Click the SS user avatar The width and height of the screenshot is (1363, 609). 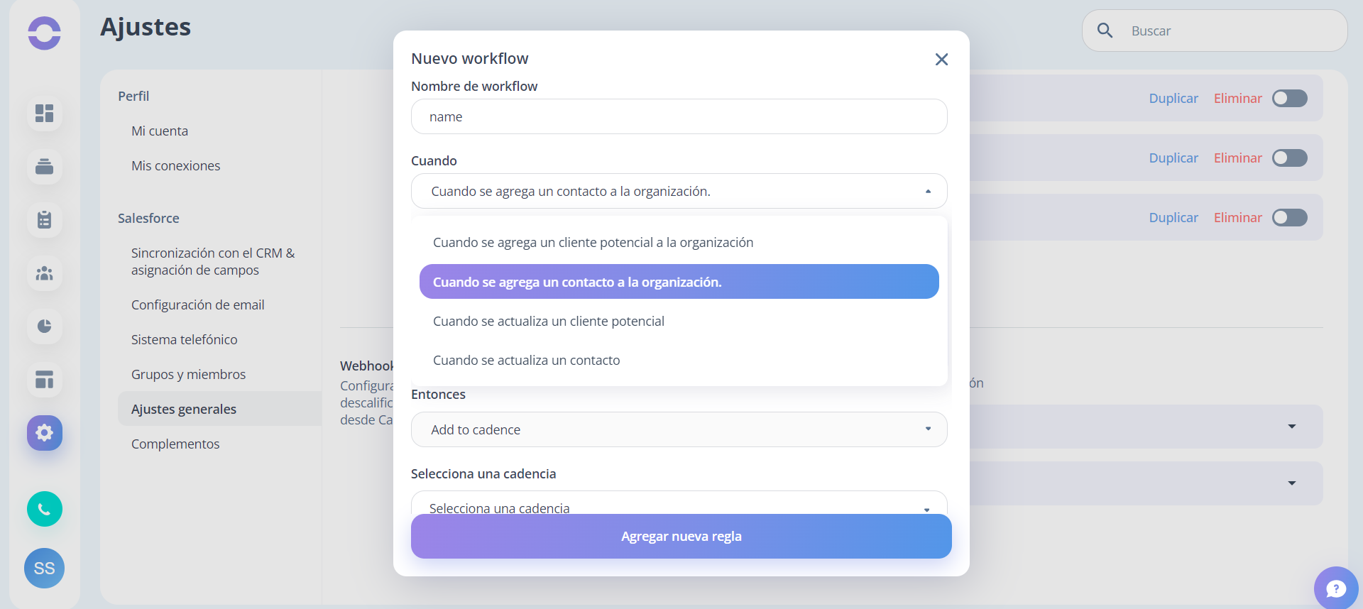[x=44, y=568]
